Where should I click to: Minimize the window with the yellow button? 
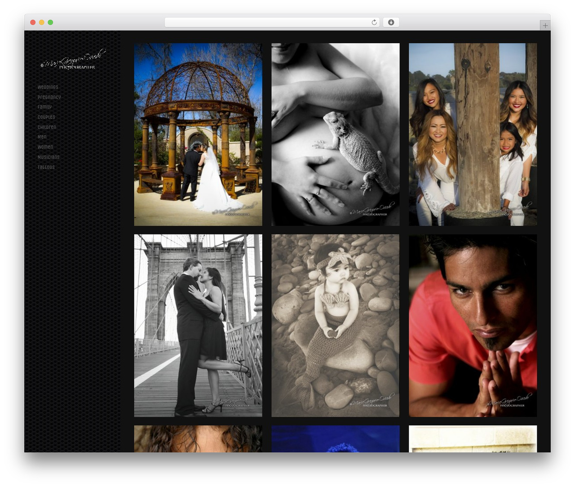(x=41, y=22)
